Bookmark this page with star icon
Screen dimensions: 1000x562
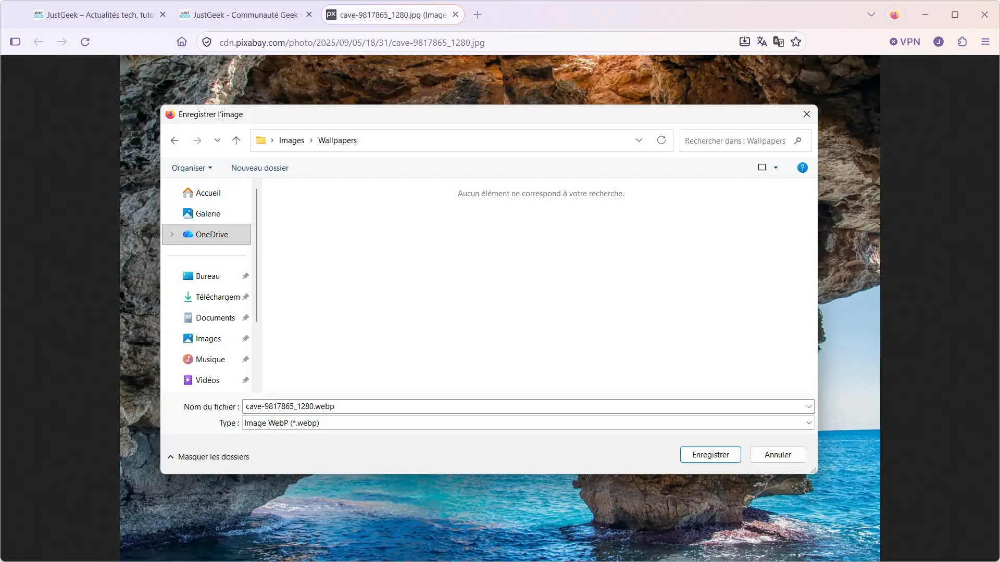(796, 42)
